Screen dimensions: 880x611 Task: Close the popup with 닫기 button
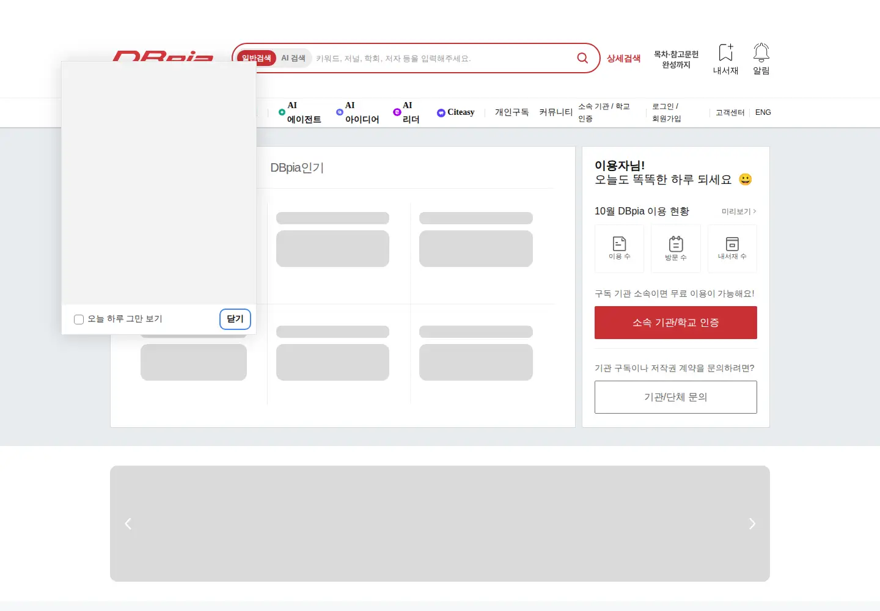235,319
